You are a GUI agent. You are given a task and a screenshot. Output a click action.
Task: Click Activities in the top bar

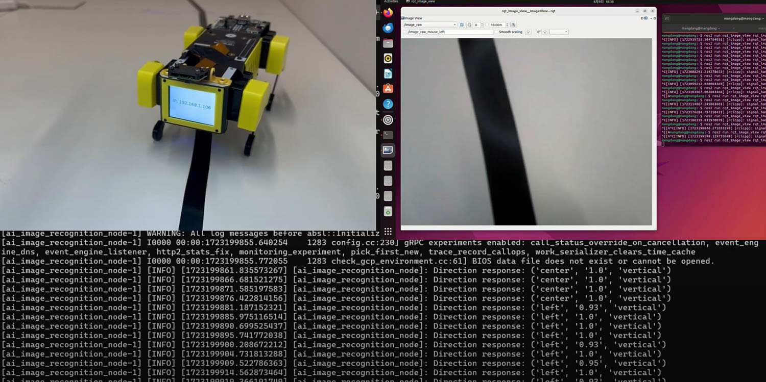click(x=391, y=2)
